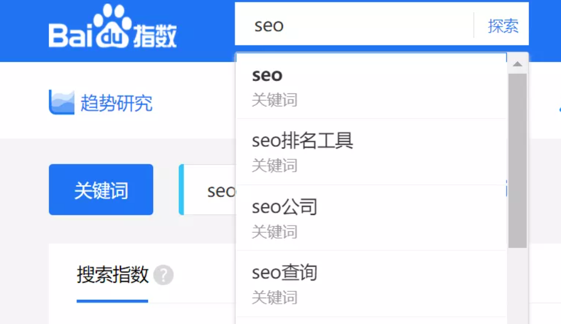Open the 趋势研究 section link
Image resolution: width=561 pixels, height=324 pixels.
click(x=116, y=103)
